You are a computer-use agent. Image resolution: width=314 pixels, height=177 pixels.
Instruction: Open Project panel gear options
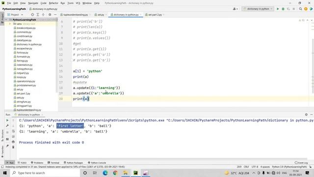click(50, 15)
